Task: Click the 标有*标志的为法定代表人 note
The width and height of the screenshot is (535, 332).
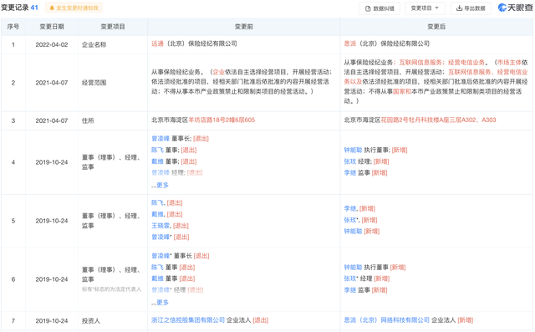Action: (111, 289)
